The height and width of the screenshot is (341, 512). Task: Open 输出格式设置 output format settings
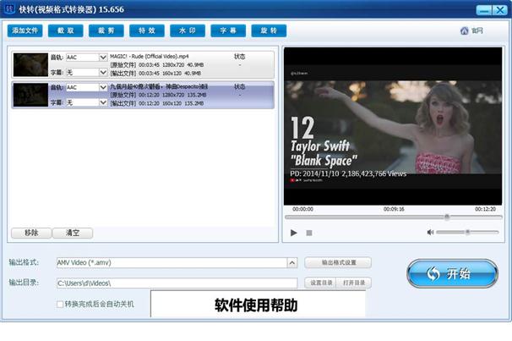coord(338,262)
